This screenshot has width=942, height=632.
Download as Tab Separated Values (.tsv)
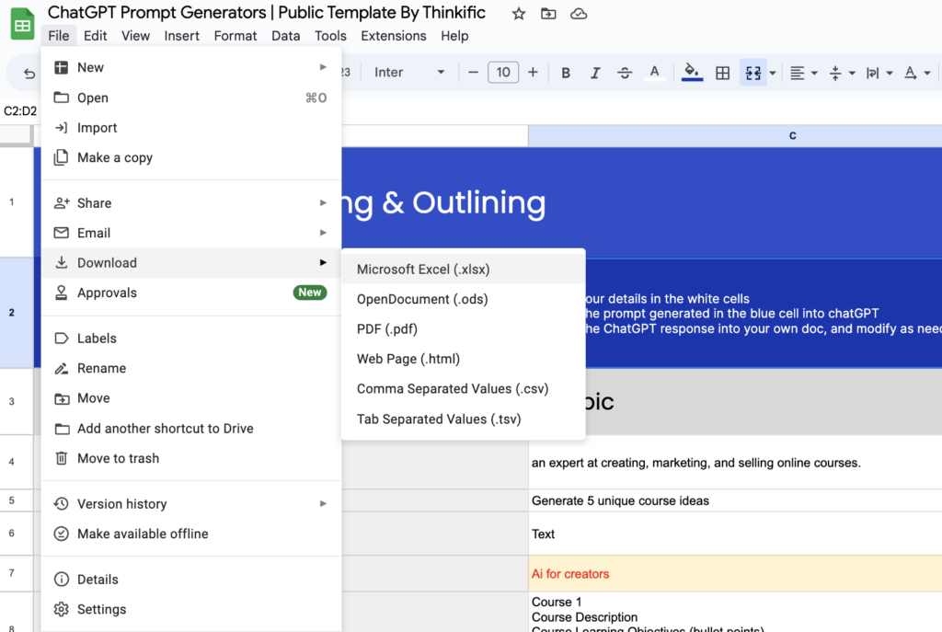464,419
